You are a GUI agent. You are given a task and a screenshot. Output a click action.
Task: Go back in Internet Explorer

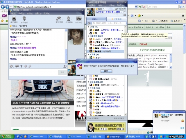tap(3, 7)
